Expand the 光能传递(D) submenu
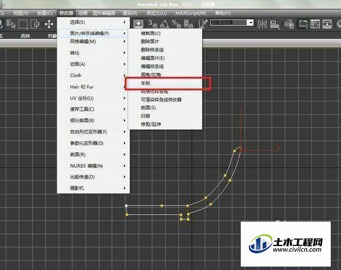The image size is (341, 270). point(93,177)
